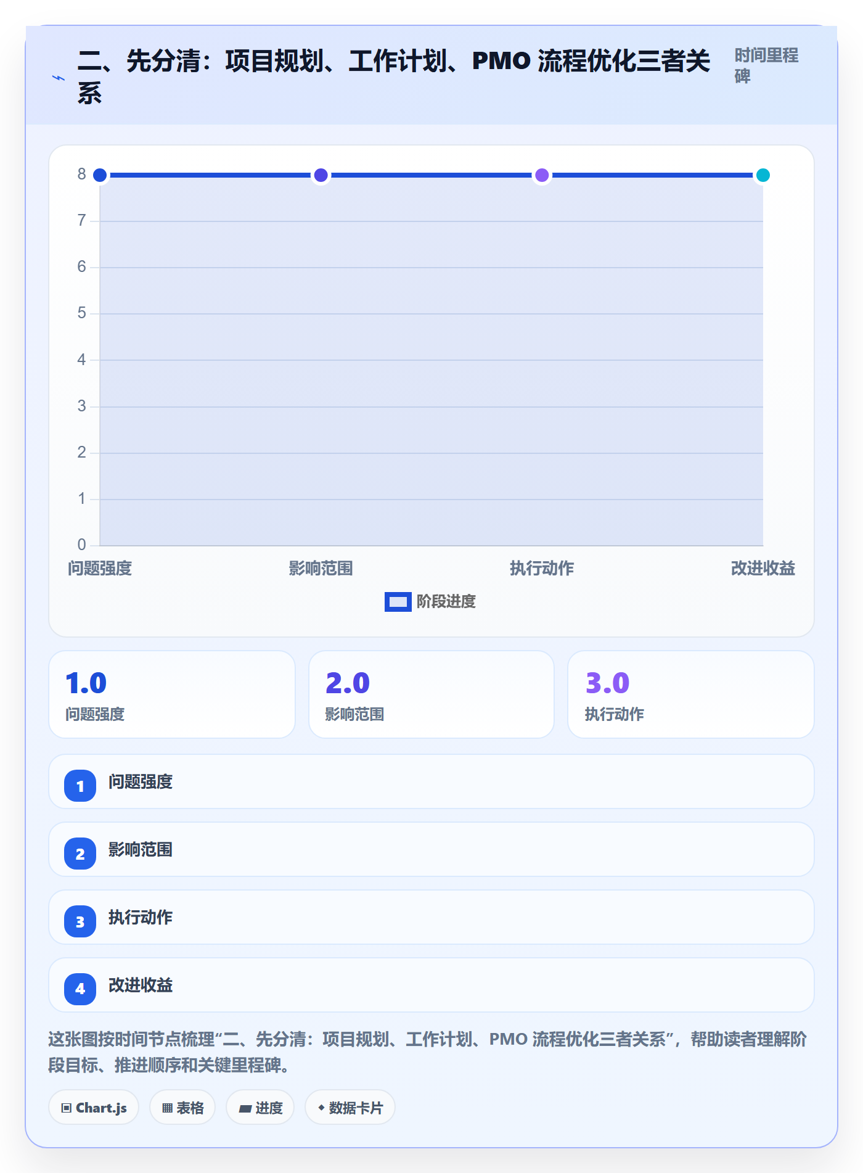Viewport: 863px width, 1173px height.
Task: Click the 进度 tag chip
Action: [x=260, y=1108]
